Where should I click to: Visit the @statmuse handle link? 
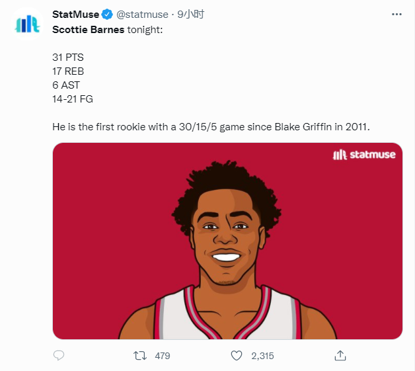pyautogui.click(x=142, y=15)
